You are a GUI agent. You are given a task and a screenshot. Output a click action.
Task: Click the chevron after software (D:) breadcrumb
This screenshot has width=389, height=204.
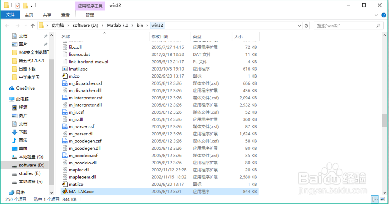pyautogui.click(x=102, y=26)
